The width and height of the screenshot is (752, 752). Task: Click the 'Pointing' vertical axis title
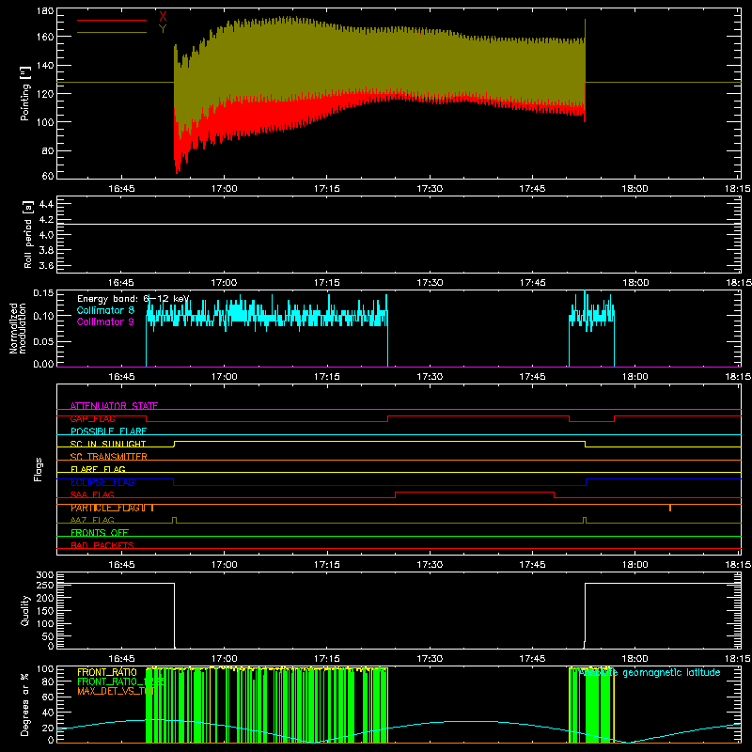(x=25, y=93)
